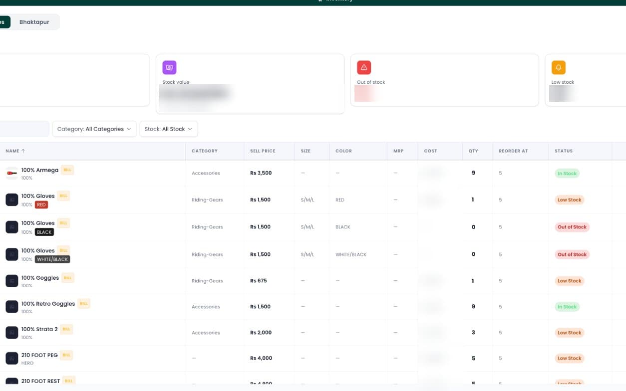Click the Rs 675 sell price cell

[259, 281]
